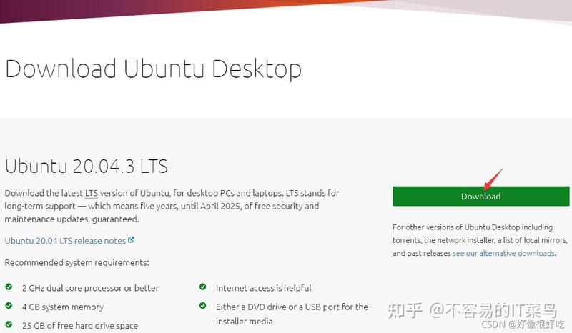The image size is (572, 333).
Task: Click the Ubuntu 20.04.3 LTS heading
Action: tap(87, 166)
